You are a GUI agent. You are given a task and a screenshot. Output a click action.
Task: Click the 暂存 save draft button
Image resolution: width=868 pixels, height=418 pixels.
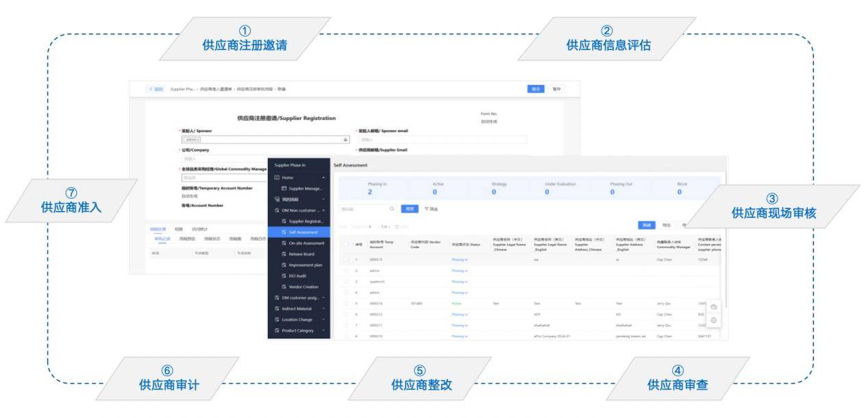(x=556, y=89)
